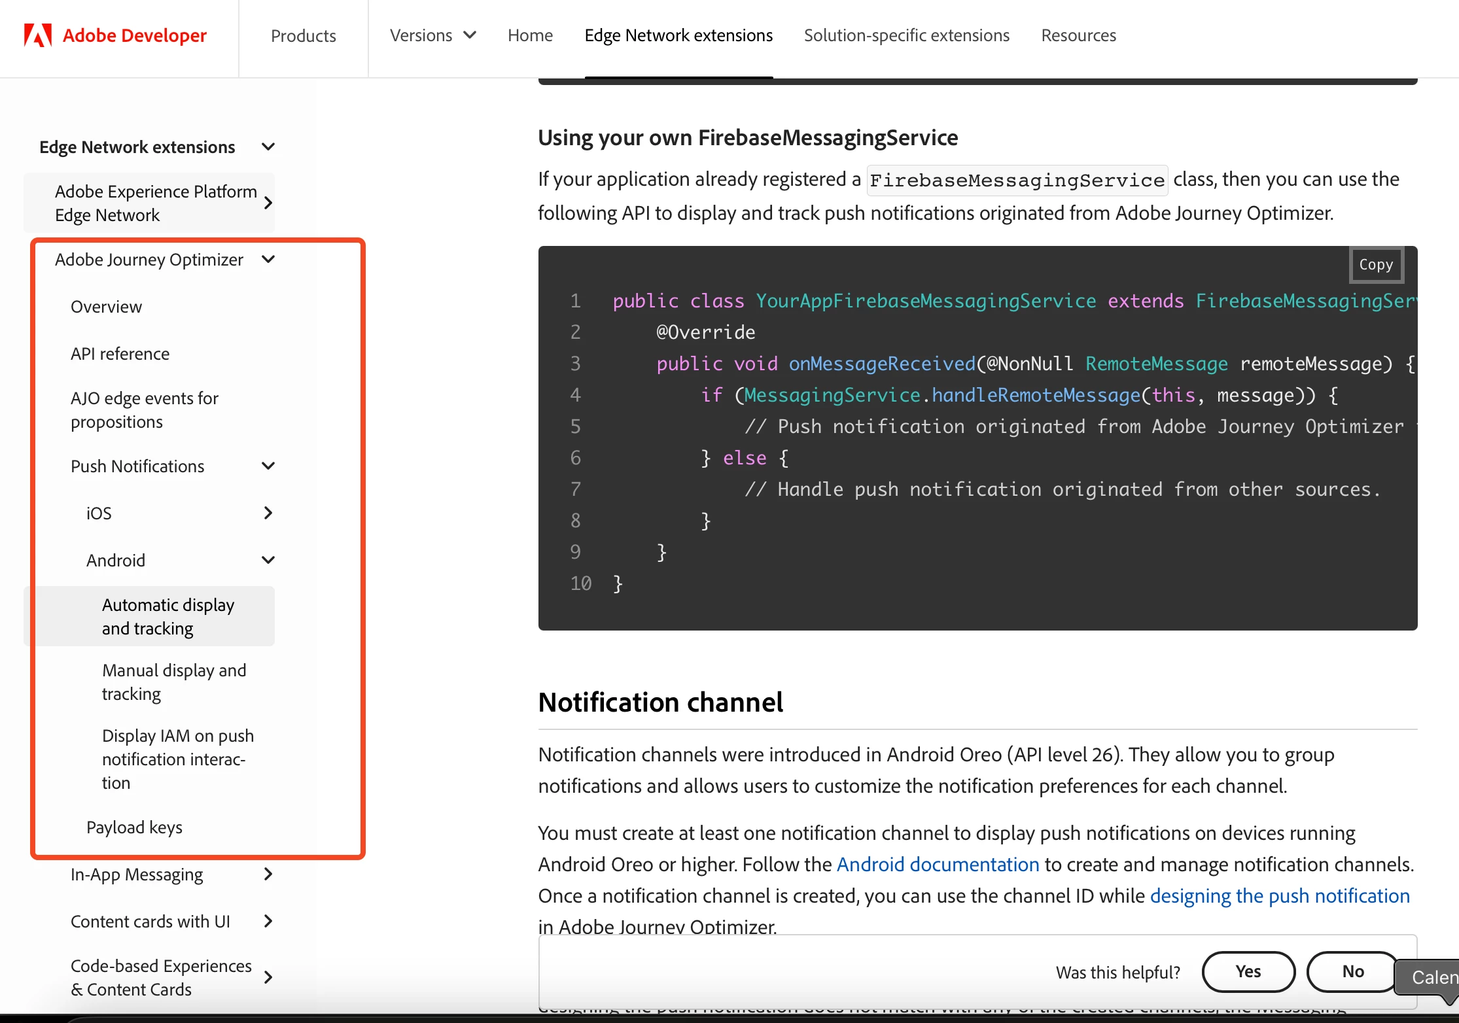Open the designing the push notification link
The image size is (1459, 1023).
[x=1279, y=896]
